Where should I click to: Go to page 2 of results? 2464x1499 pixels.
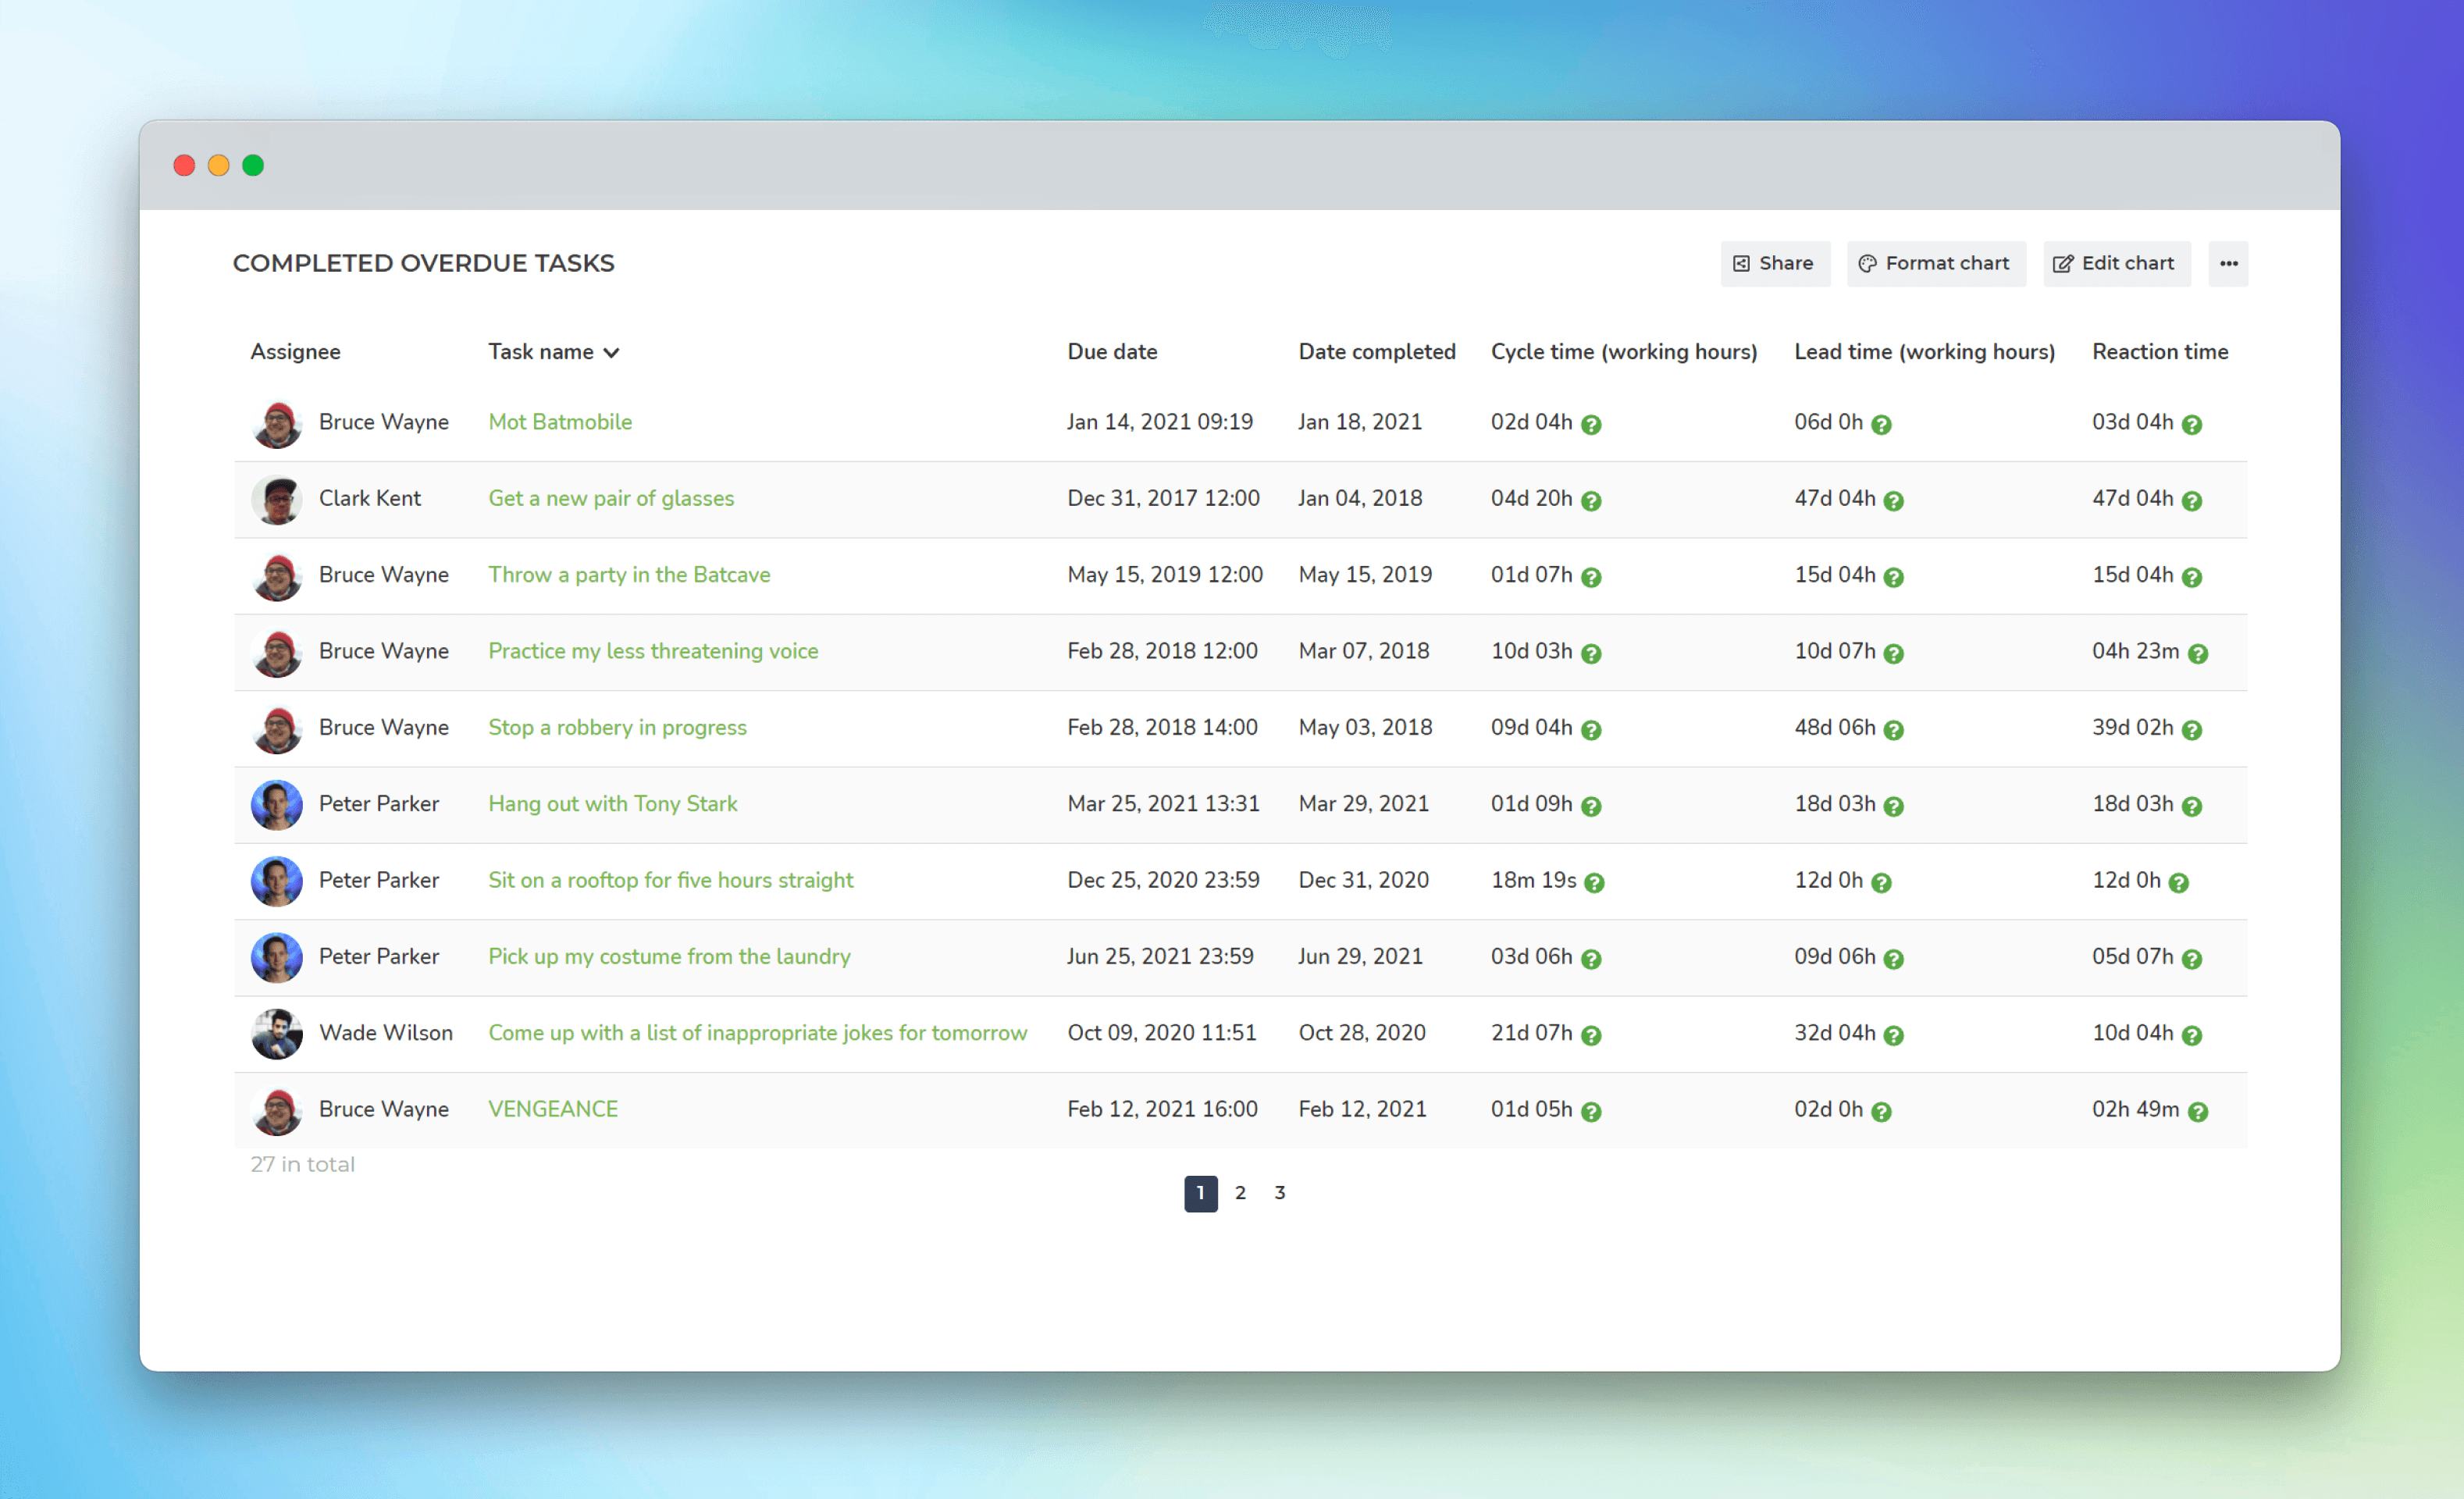pyautogui.click(x=1240, y=1193)
